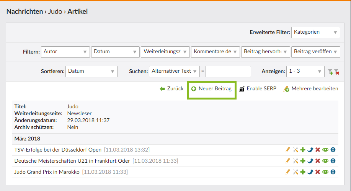This screenshot has height=191, width=351.
Task: Click the remove filter funnel icon
Action: (336, 72)
